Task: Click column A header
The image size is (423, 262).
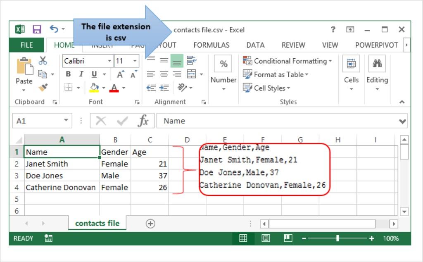Action: pyautogui.click(x=62, y=140)
